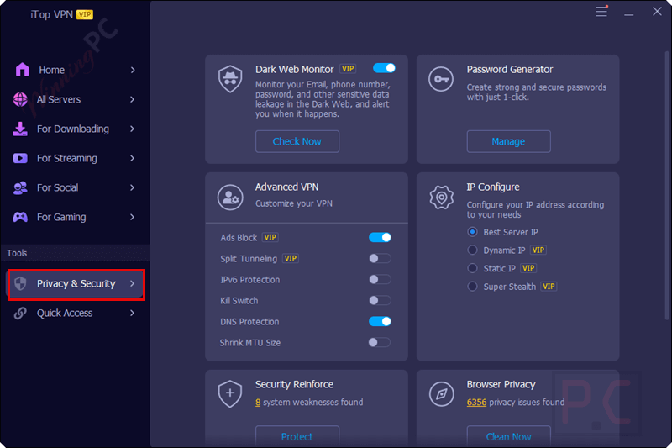Click the Security Reinforce plus shield icon
This screenshot has height=448, width=672.
(x=230, y=393)
